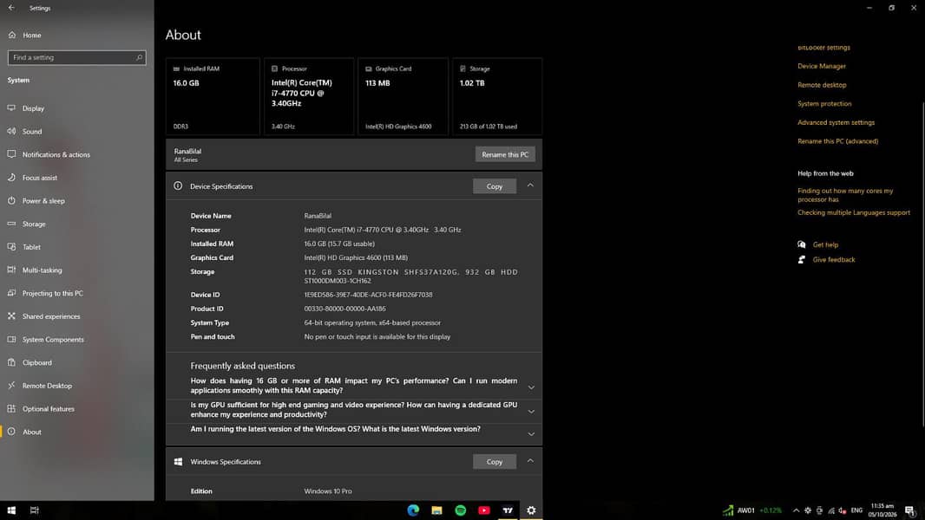Open Focus assist settings

click(x=40, y=178)
